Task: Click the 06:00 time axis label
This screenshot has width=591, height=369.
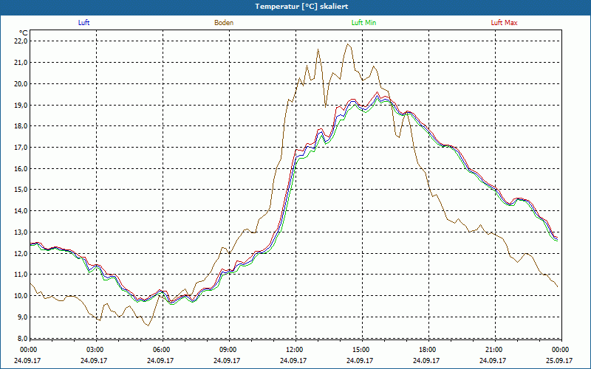Action: coord(160,350)
